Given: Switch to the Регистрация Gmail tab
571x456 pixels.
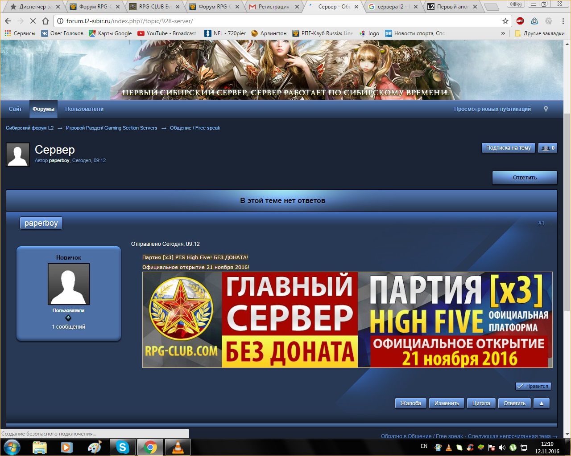Looking at the screenshot, I should click(274, 7).
